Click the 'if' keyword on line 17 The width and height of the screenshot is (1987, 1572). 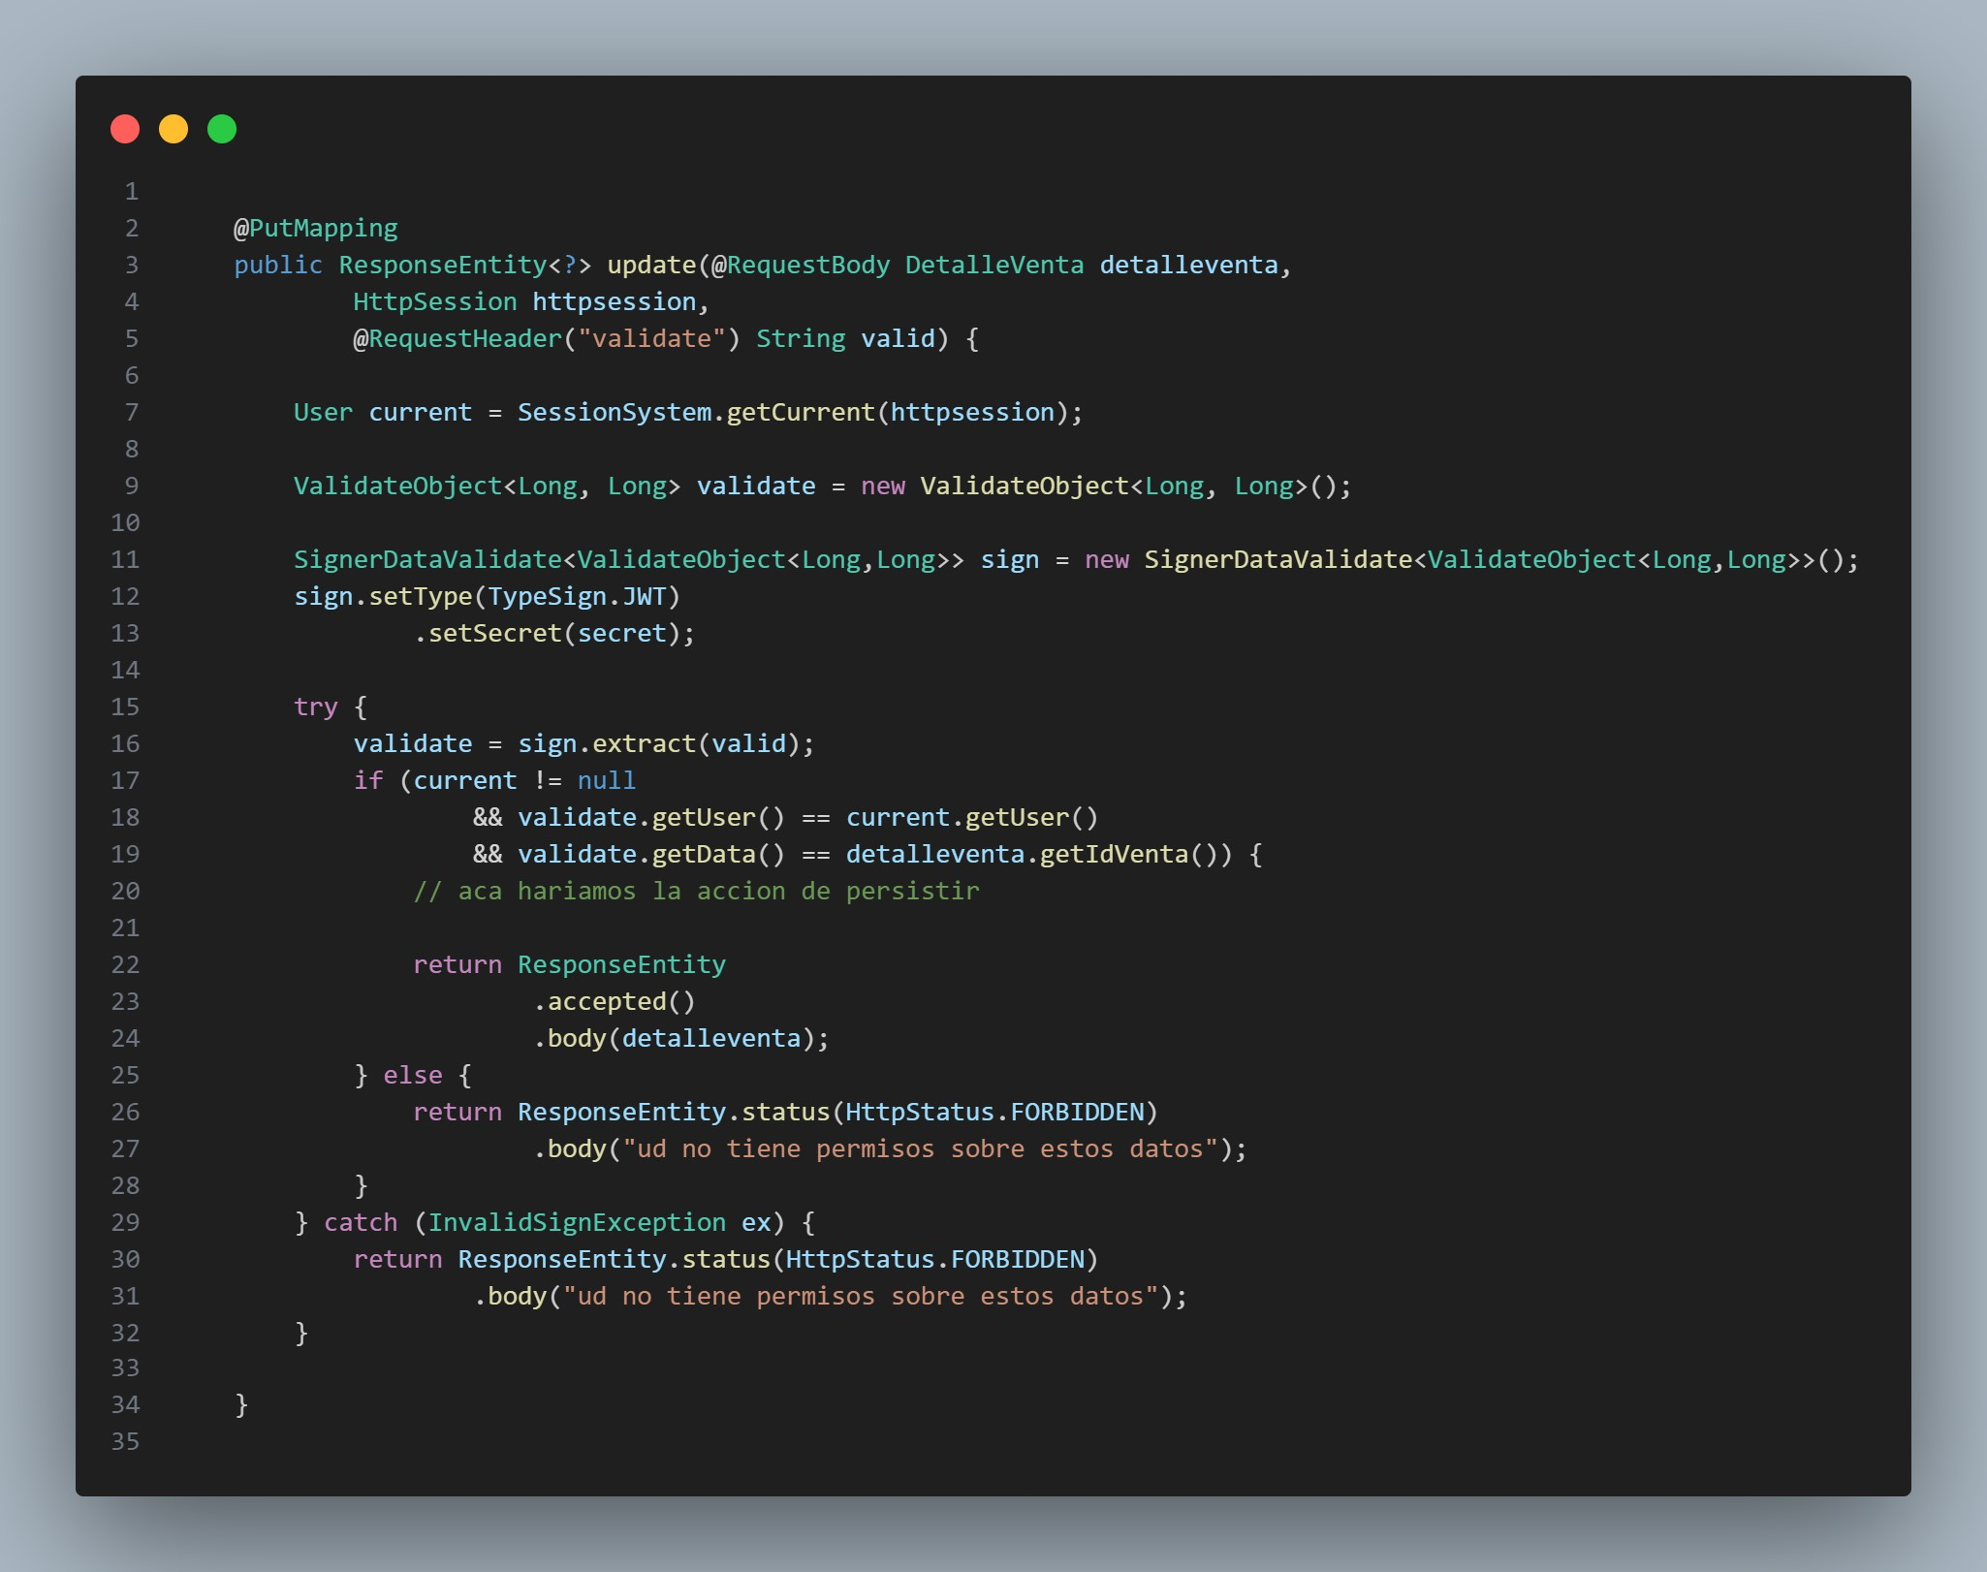click(x=368, y=781)
